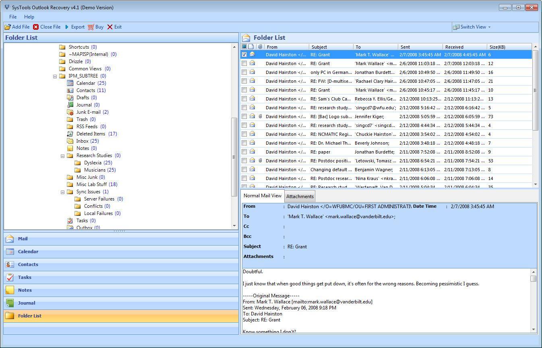Open the Contacts pane button

click(x=121, y=264)
